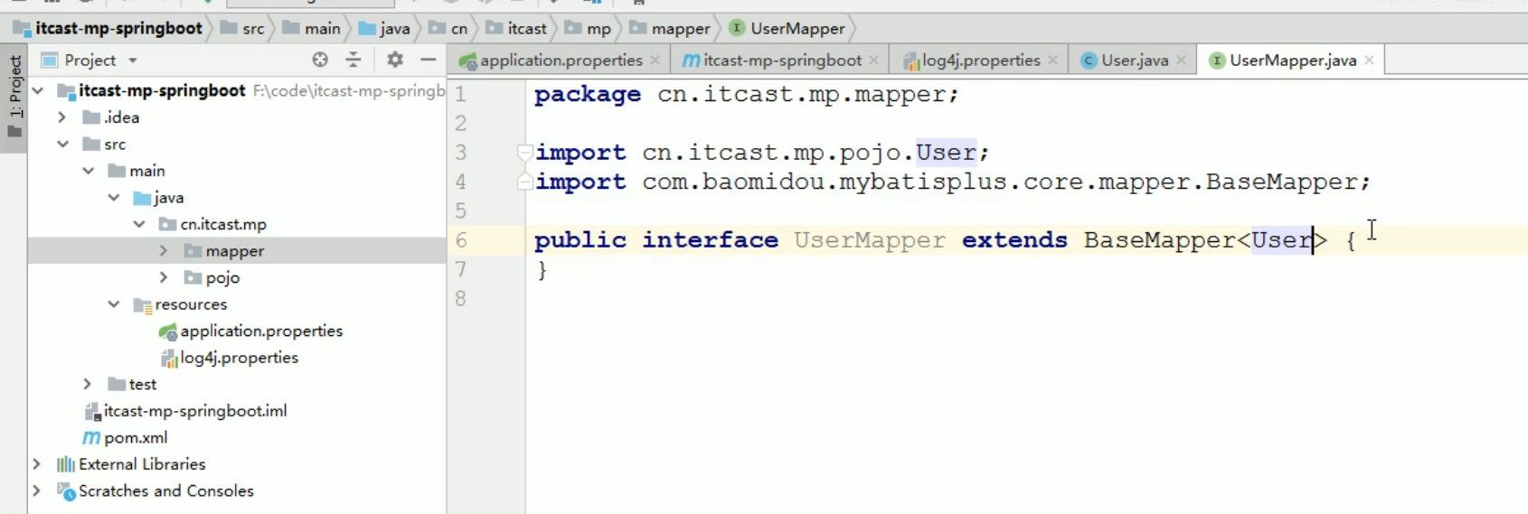Image resolution: width=1528 pixels, height=514 pixels.
Task: Expand the mapper package
Action: pos(164,250)
